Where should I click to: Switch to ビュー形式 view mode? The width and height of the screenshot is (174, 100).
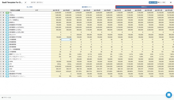pos(161,2)
